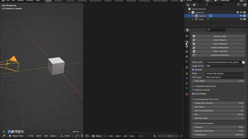The width and height of the screenshot is (248, 139).
Task: Open the denoiser Mode Corona High Quality dropdown
Action: pyautogui.click(x=225, y=73)
